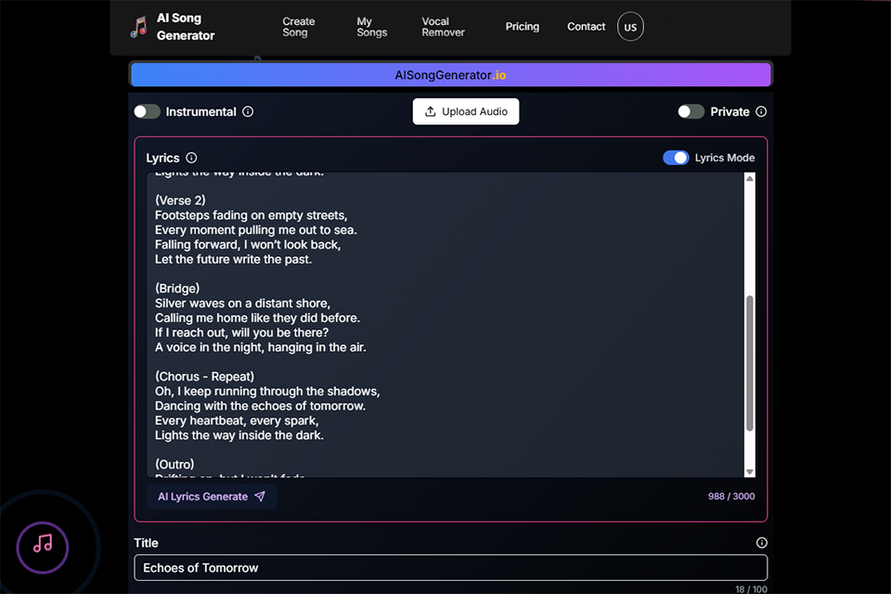Open the Pricing page
Image resolution: width=891 pixels, height=594 pixels.
pyautogui.click(x=523, y=27)
